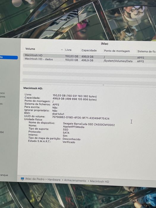
Task: Click the Sim value for Interno
Action: (65, 136)
